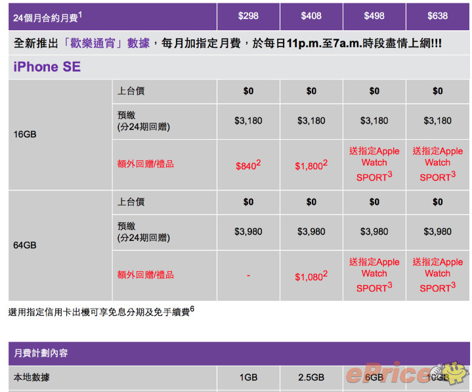
Task: Click 64GB Apple Watch SPORT gift under $638
Action: point(438,274)
